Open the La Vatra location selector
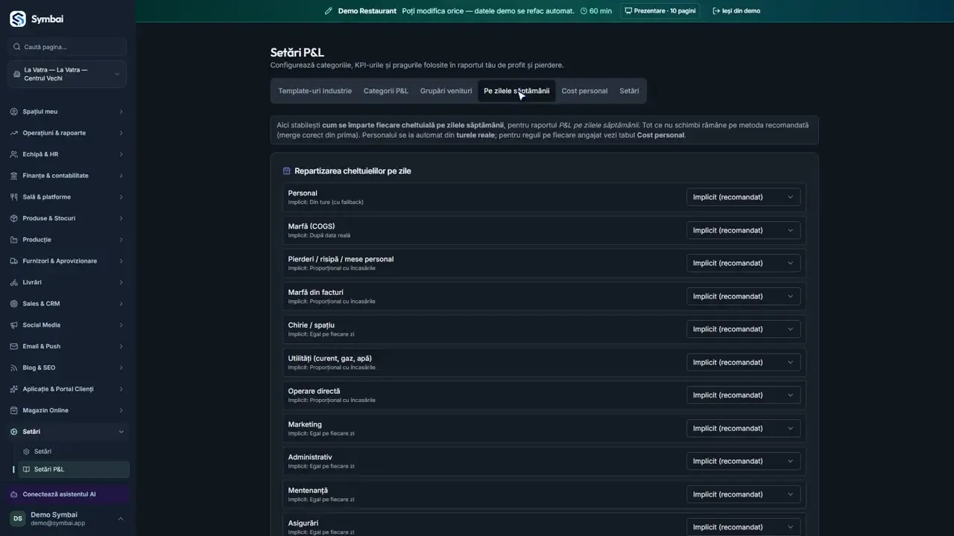 [67, 74]
